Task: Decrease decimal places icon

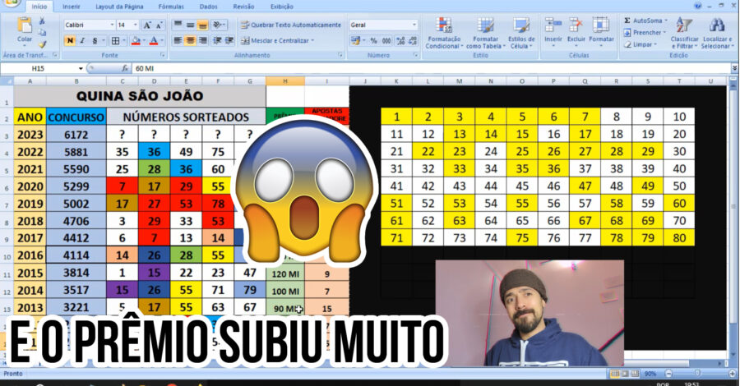Action: (x=413, y=41)
